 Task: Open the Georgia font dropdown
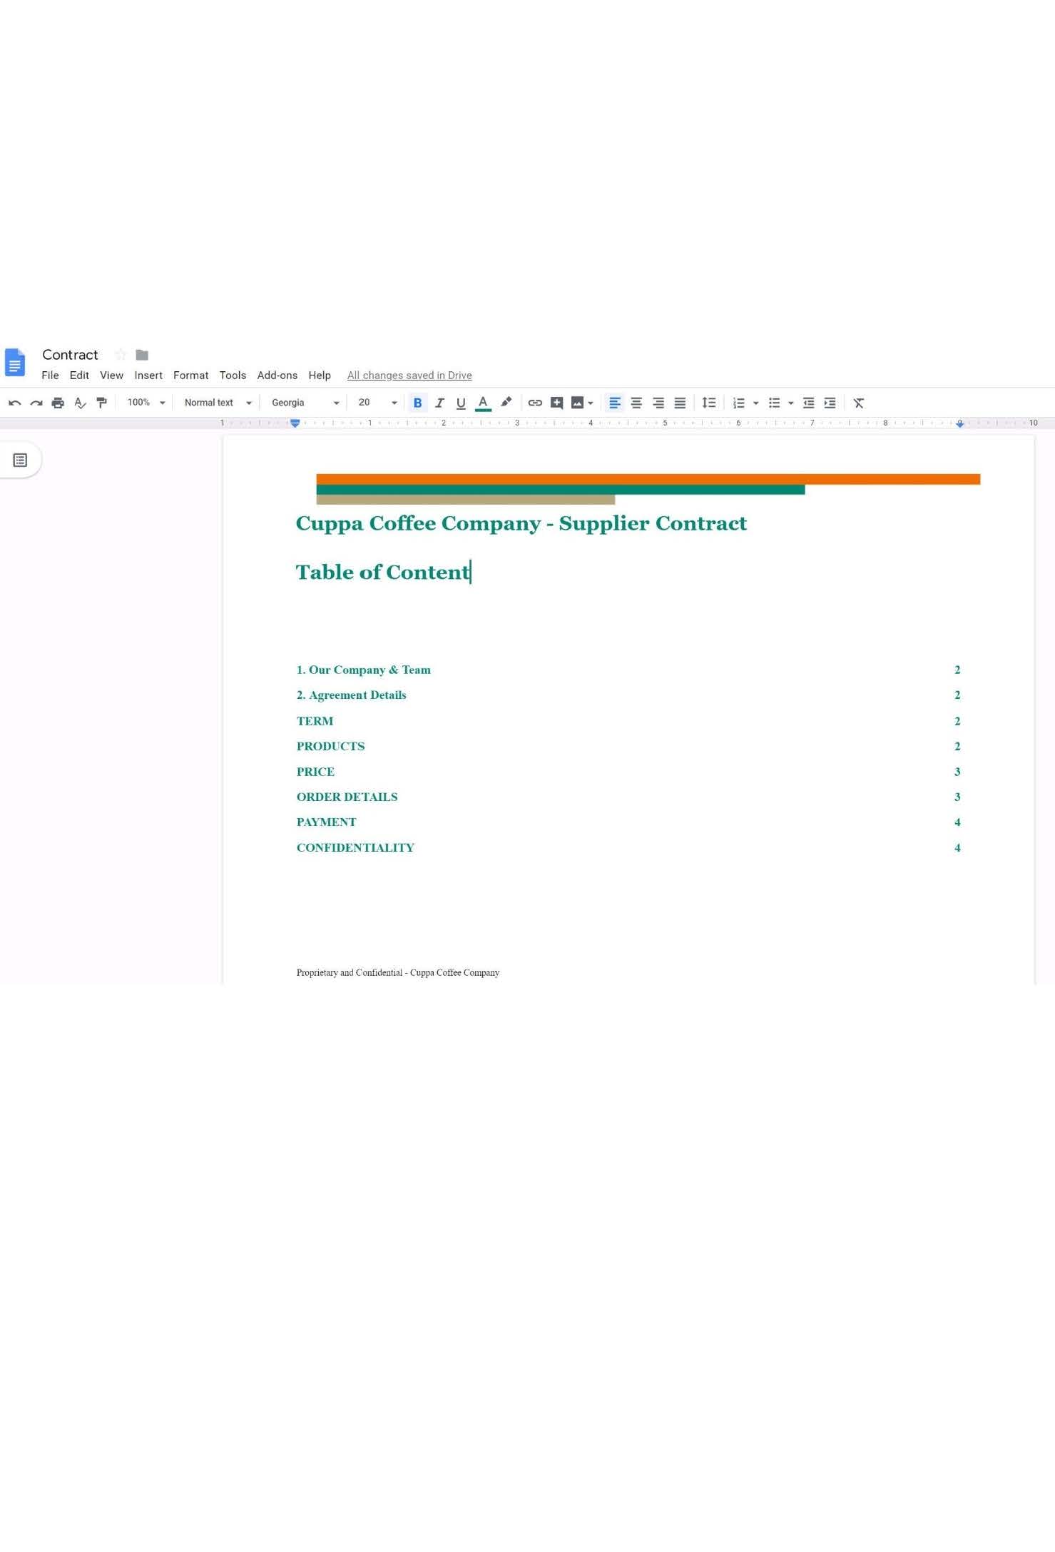pos(305,403)
